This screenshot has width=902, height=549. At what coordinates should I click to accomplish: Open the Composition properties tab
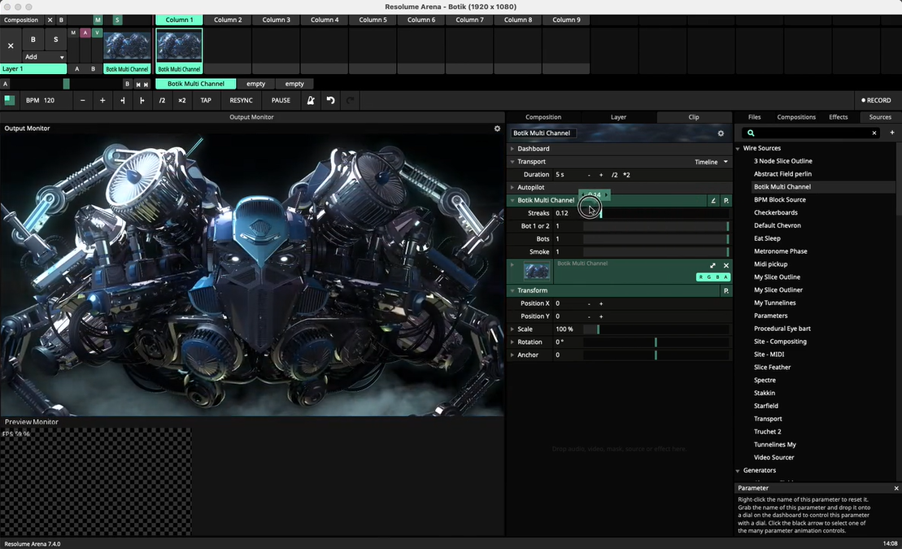point(543,117)
